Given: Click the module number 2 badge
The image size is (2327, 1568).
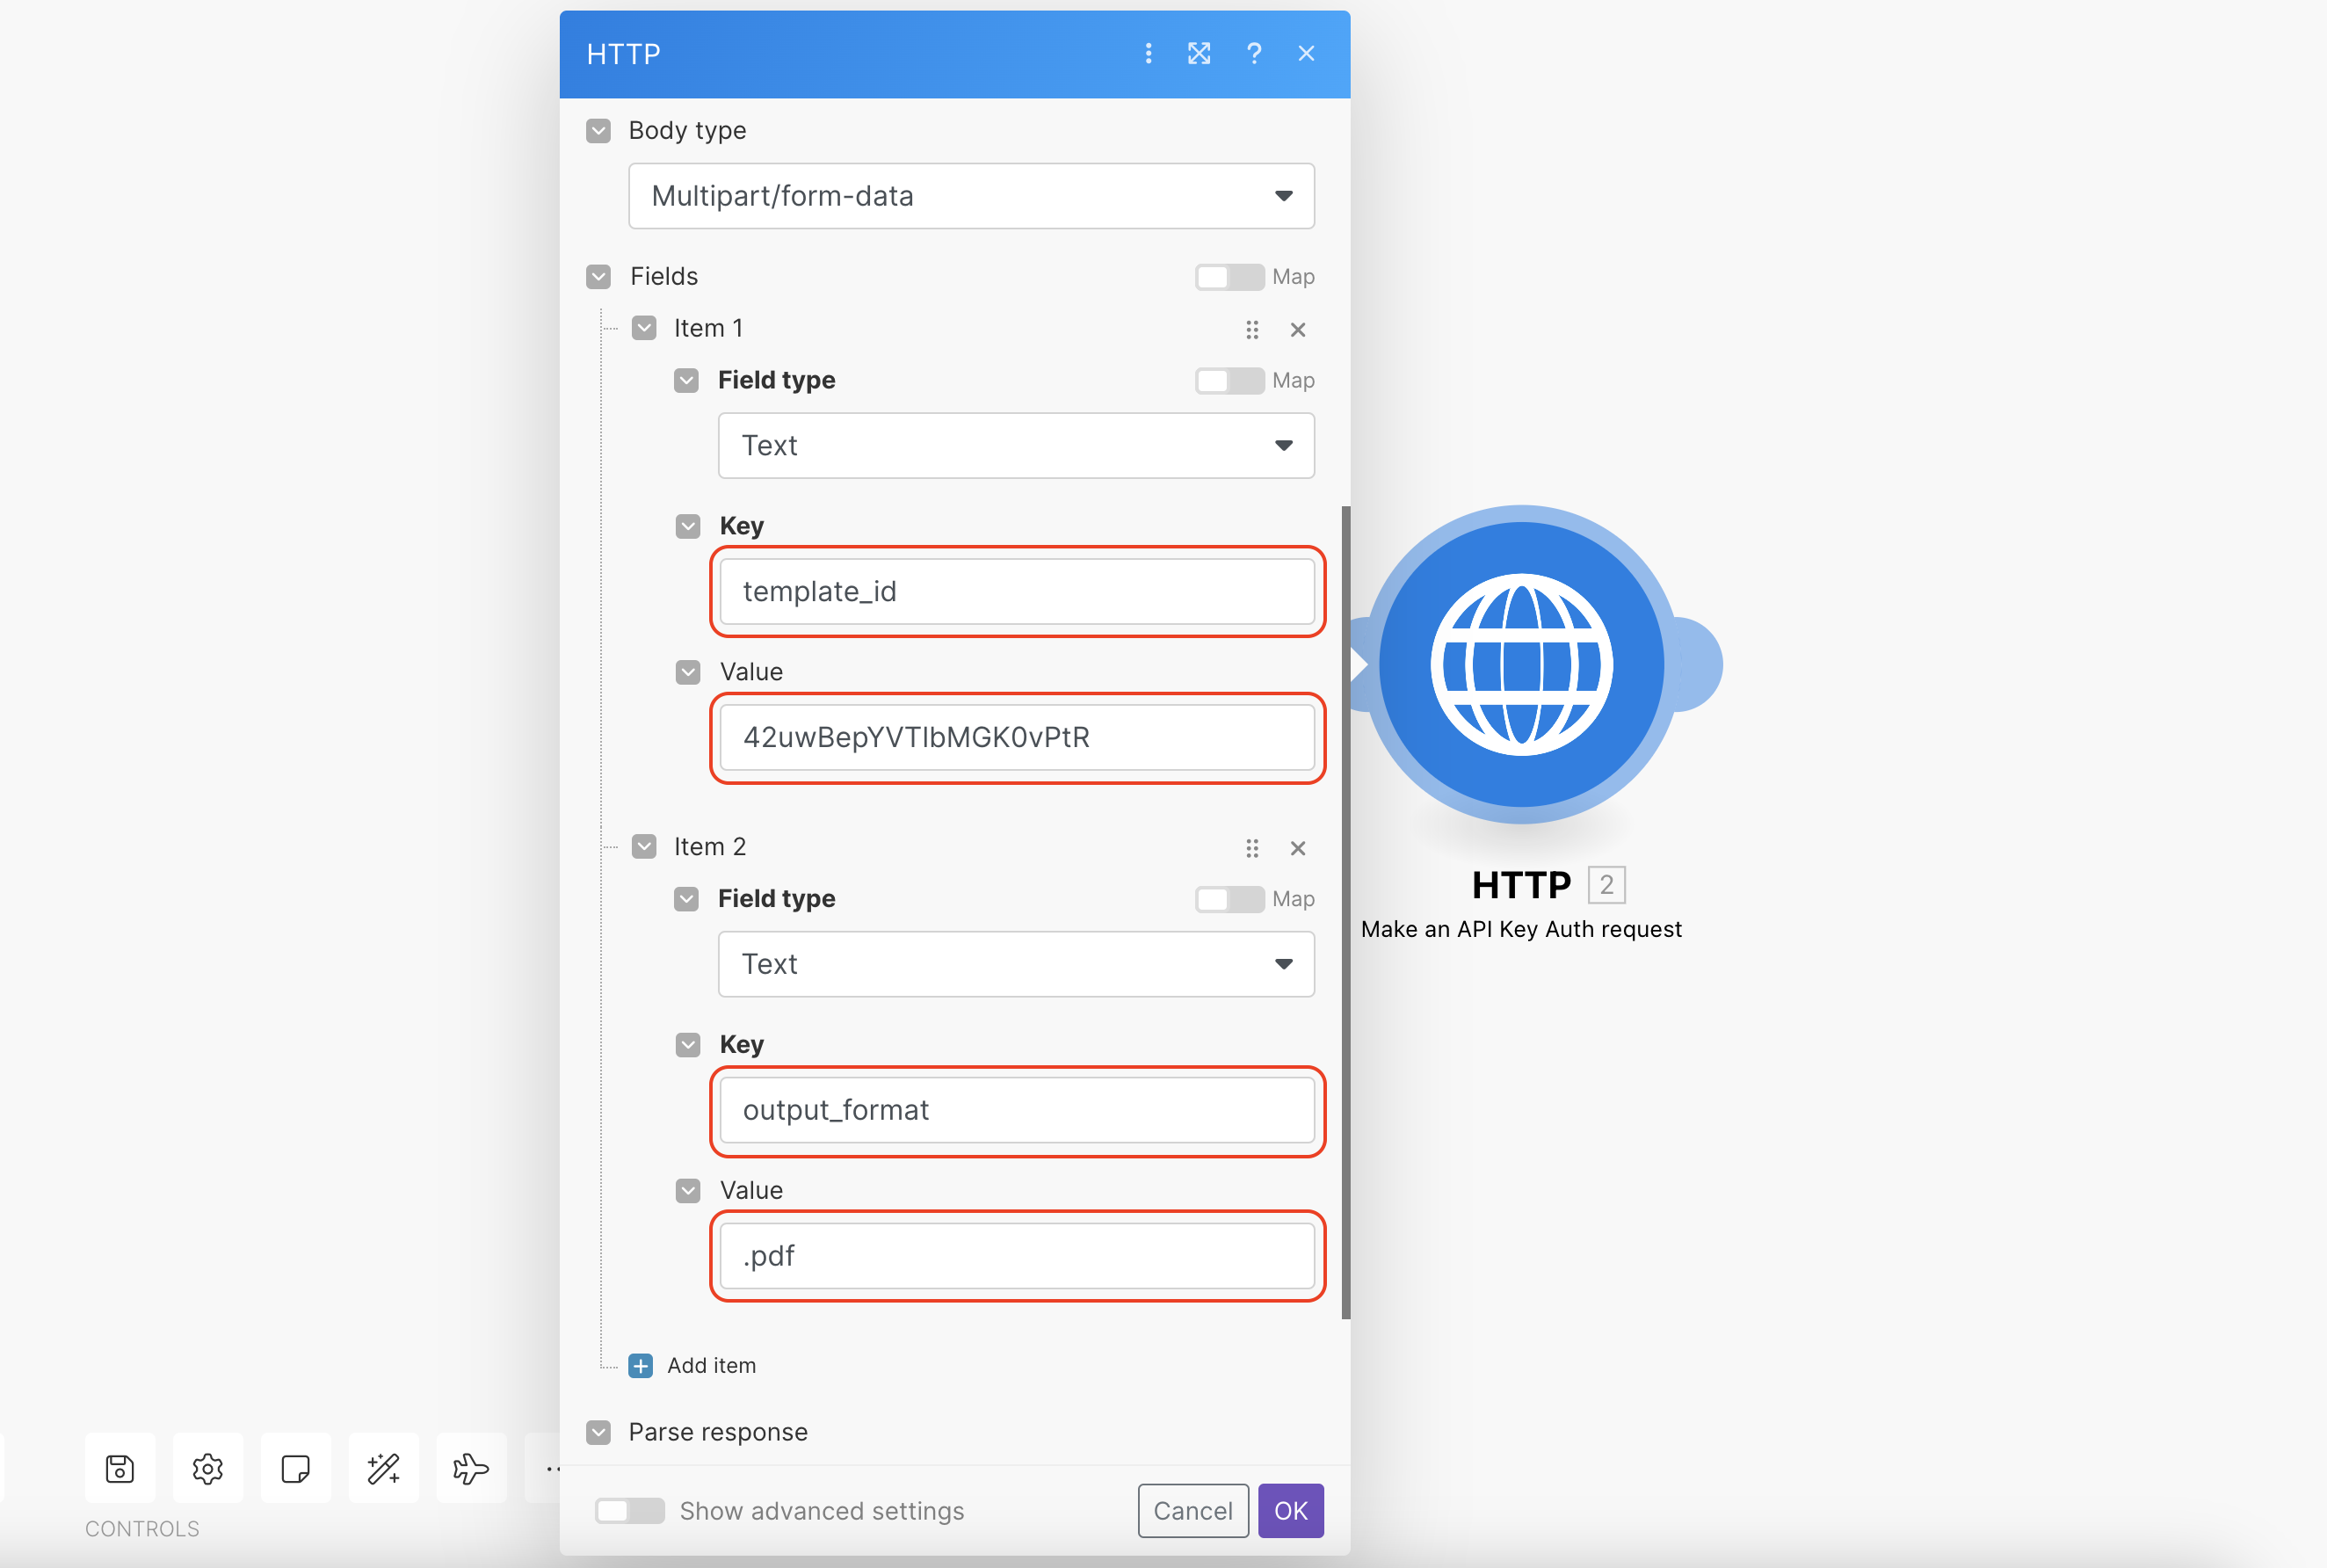Looking at the screenshot, I should [1606, 885].
